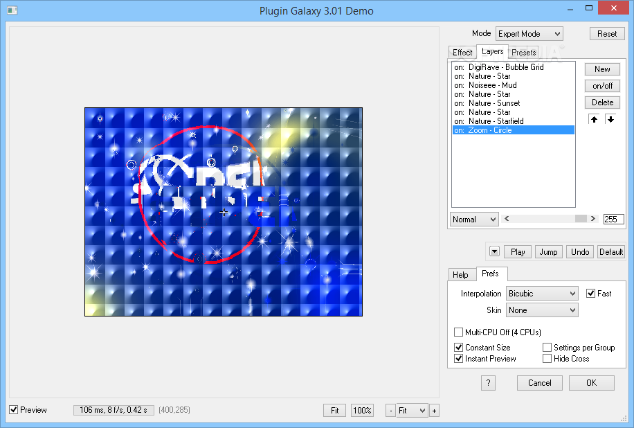The height and width of the screenshot is (428, 634).
Task: Enable Settings per Group
Action: tap(547, 348)
